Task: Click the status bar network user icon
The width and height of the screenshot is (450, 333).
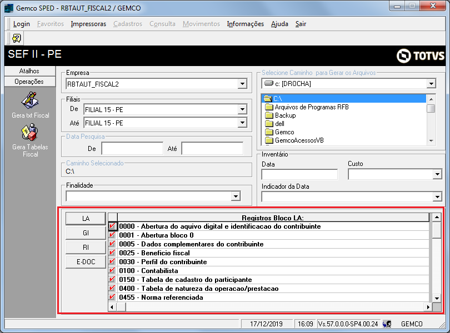Action: (x=387, y=324)
